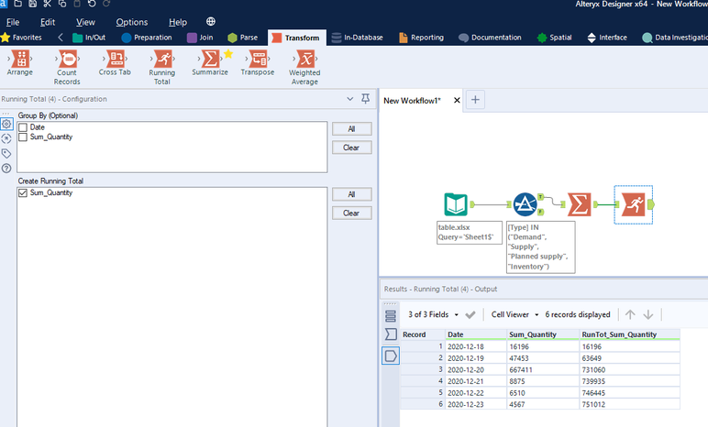
Task: Click All button for Group By
Action: [351, 129]
